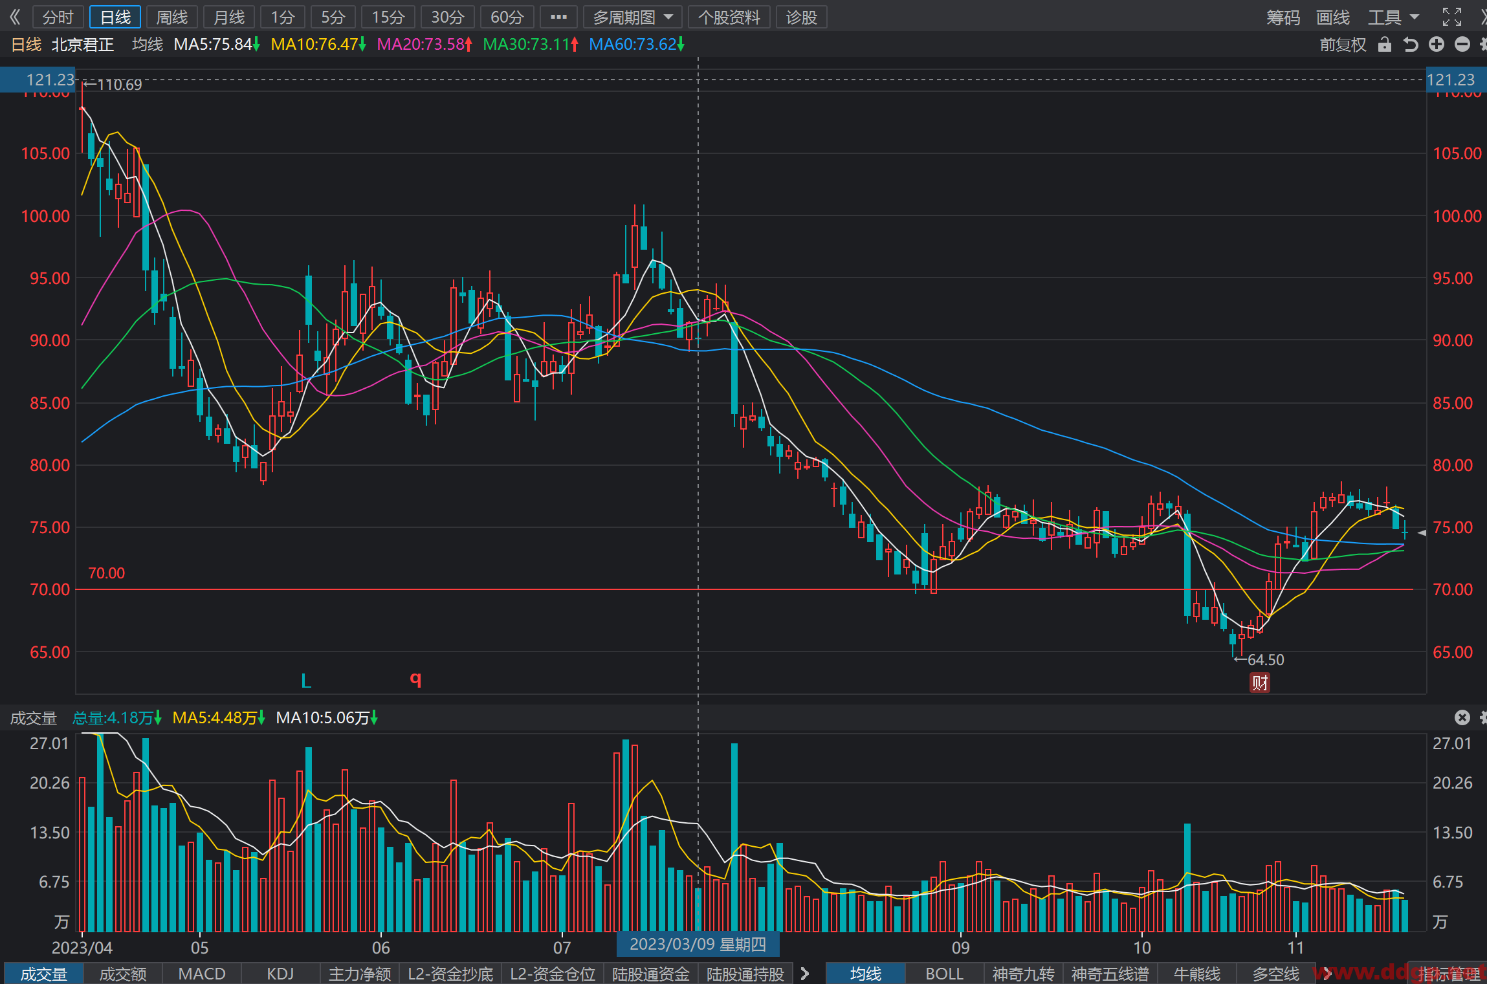
Task: Select the L2-资金抄底 indicator tab
Action: tap(450, 974)
